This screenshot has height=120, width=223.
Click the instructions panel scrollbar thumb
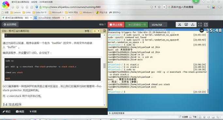coord(104,66)
